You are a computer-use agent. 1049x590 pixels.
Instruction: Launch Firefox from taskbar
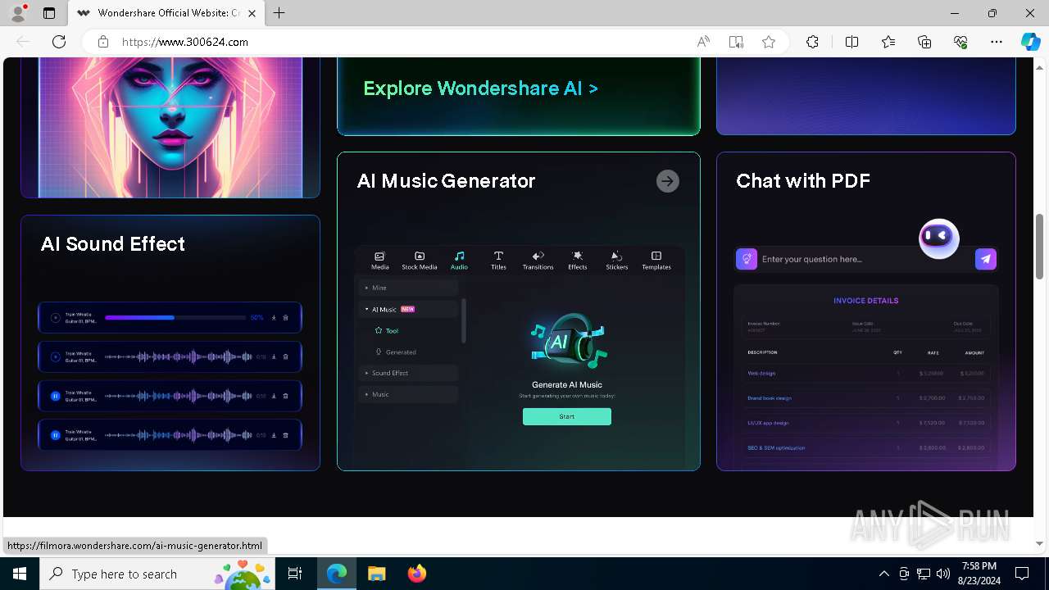pos(417,574)
